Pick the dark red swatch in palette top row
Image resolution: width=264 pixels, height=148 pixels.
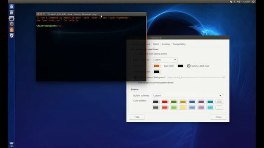click(165, 102)
